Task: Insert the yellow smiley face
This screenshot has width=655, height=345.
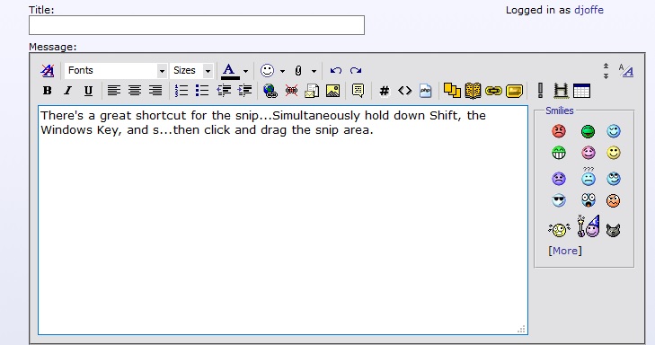Action: [x=614, y=153]
